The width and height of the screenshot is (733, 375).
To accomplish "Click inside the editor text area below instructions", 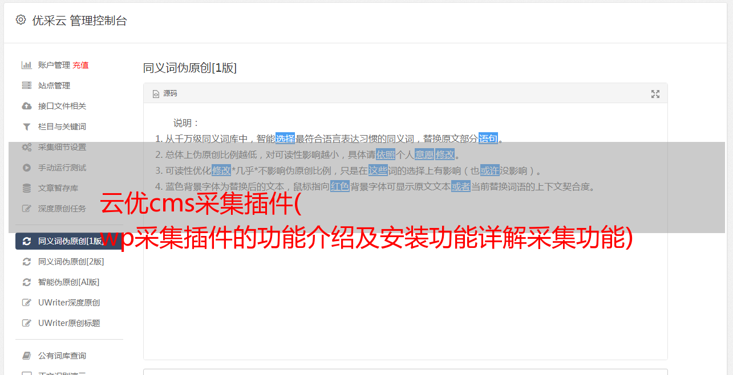I will pos(405,285).
